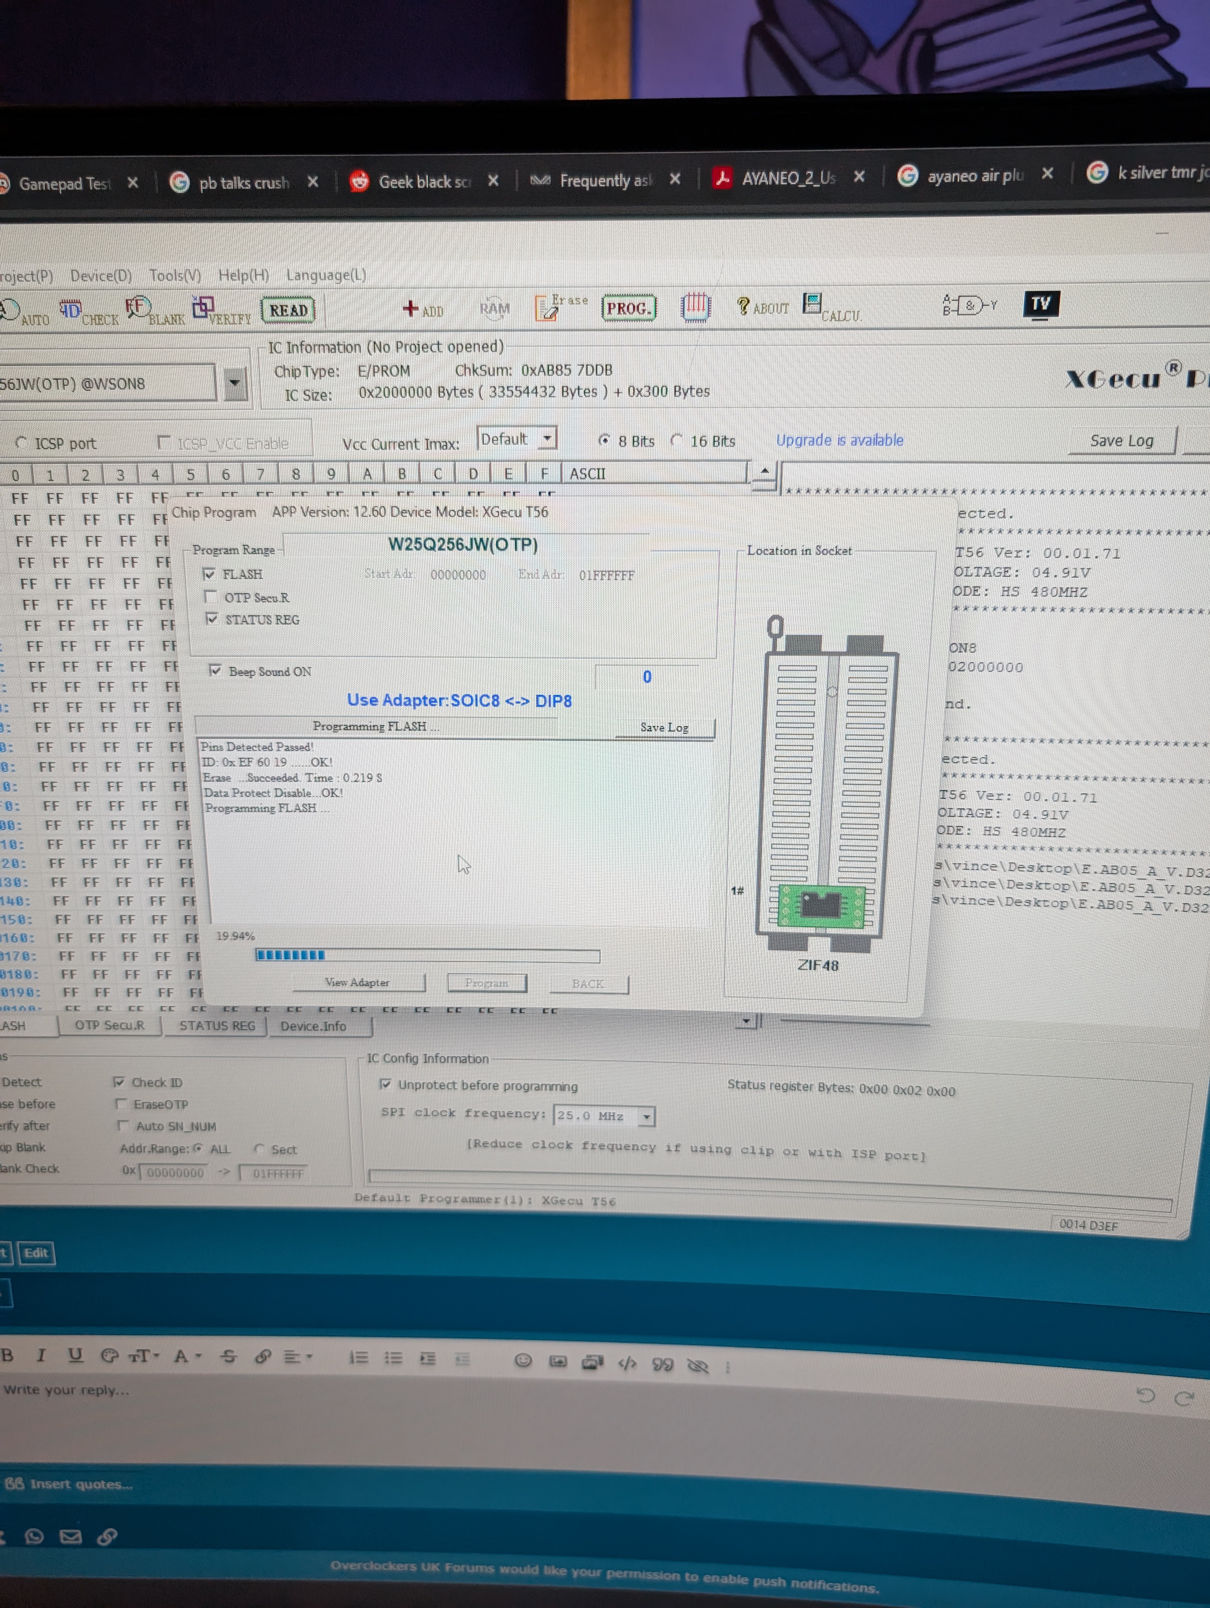Open the Device(D) menu

(x=101, y=275)
